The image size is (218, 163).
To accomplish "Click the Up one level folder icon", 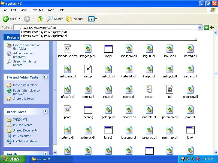I will pyautogui.click(x=40, y=19).
